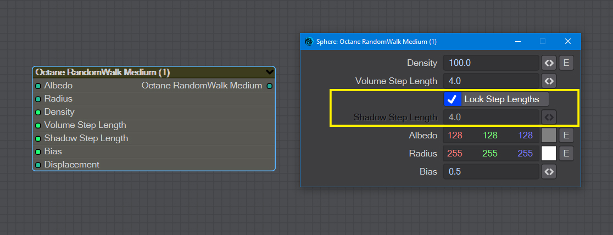Click Shadow Step Length input socket
The width and height of the screenshot is (613, 235).
(38, 139)
